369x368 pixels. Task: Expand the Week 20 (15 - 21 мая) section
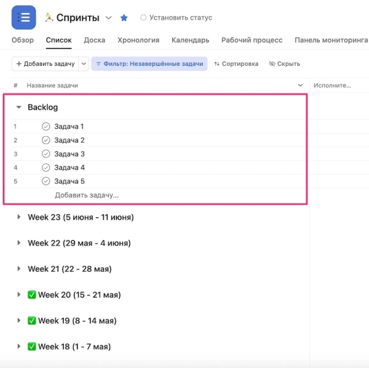[18, 295]
